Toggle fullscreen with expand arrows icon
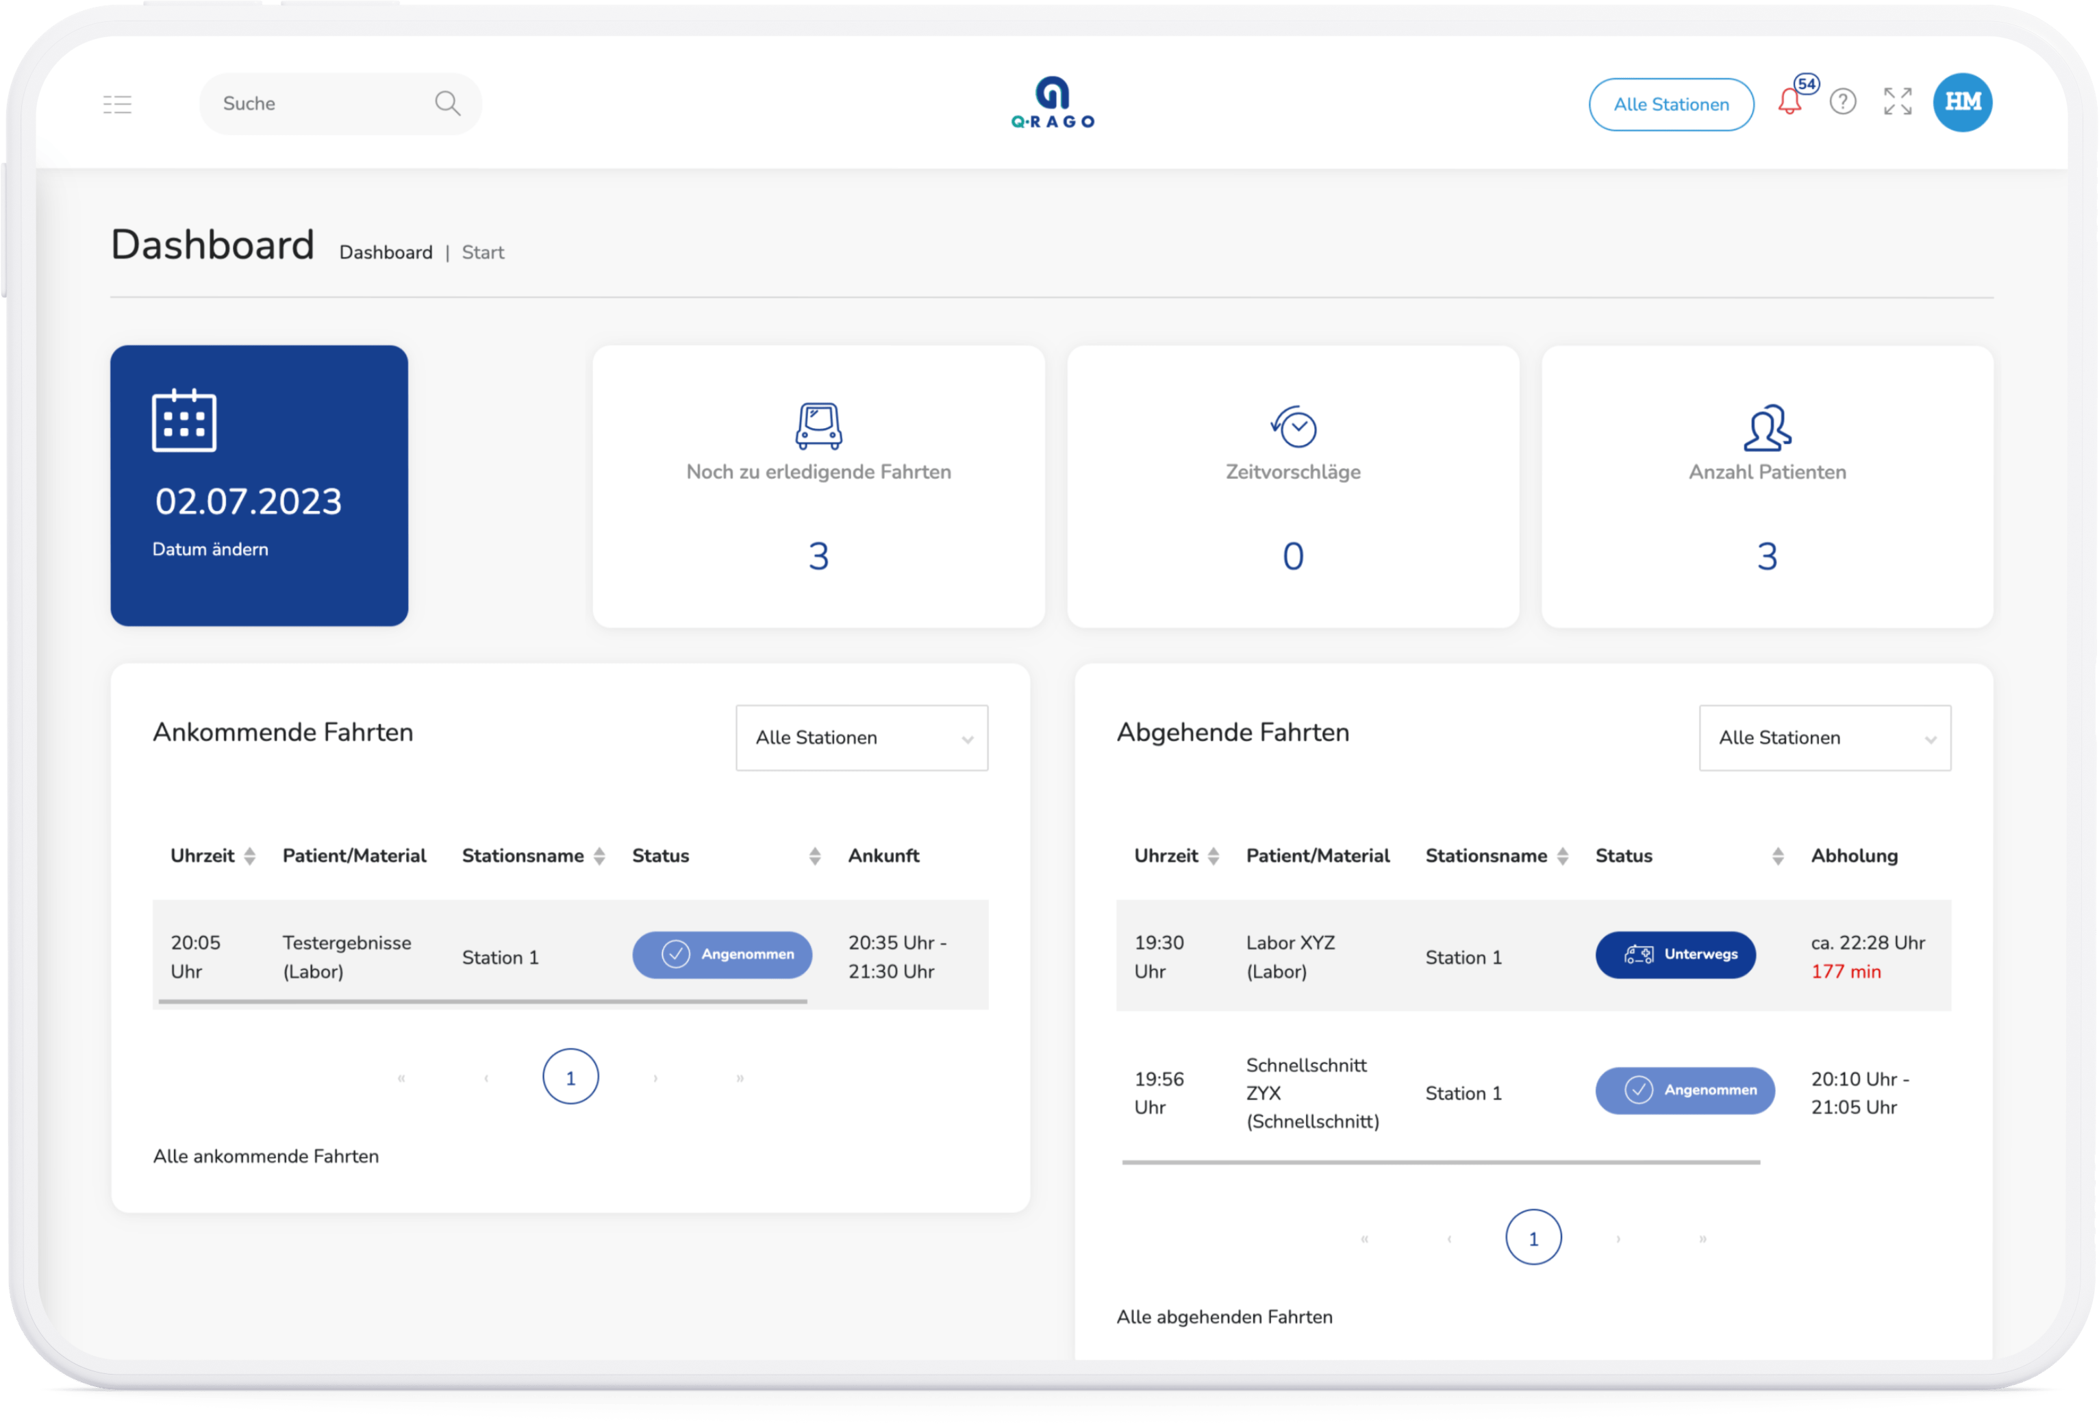The height and width of the screenshot is (1424, 2099). tap(1898, 101)
